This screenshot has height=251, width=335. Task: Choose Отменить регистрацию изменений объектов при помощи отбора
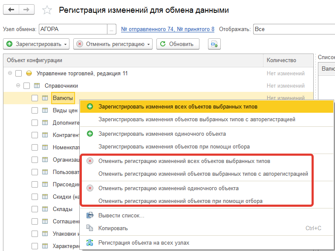(x=180, y=201)
